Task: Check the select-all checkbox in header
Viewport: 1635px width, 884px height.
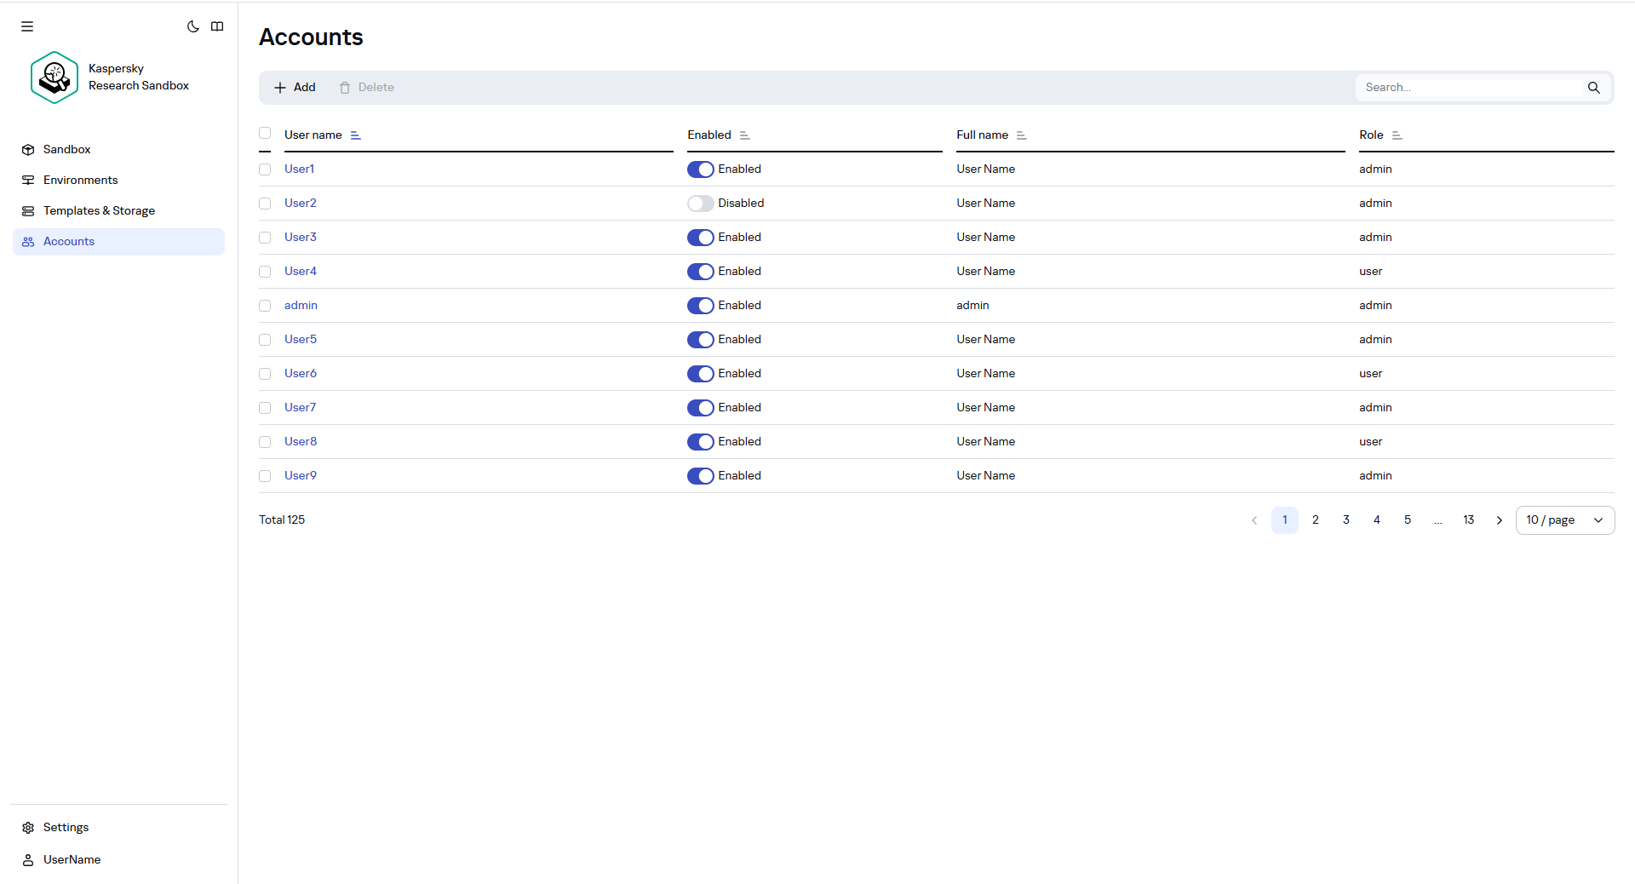Action: 265,133
